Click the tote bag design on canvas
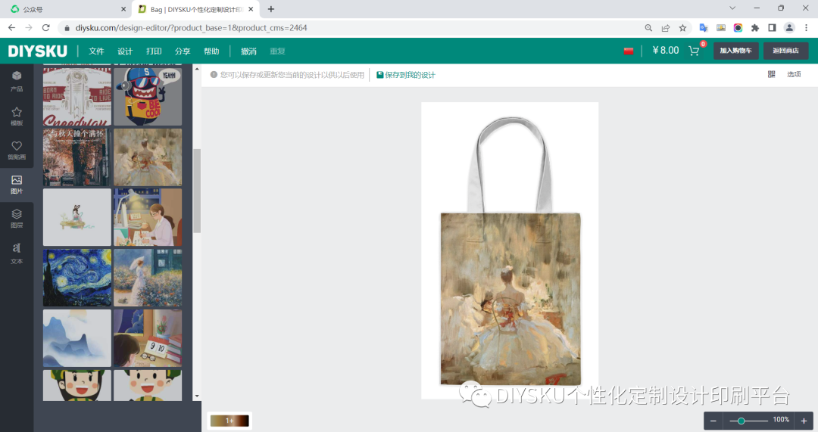 point(510,299)
